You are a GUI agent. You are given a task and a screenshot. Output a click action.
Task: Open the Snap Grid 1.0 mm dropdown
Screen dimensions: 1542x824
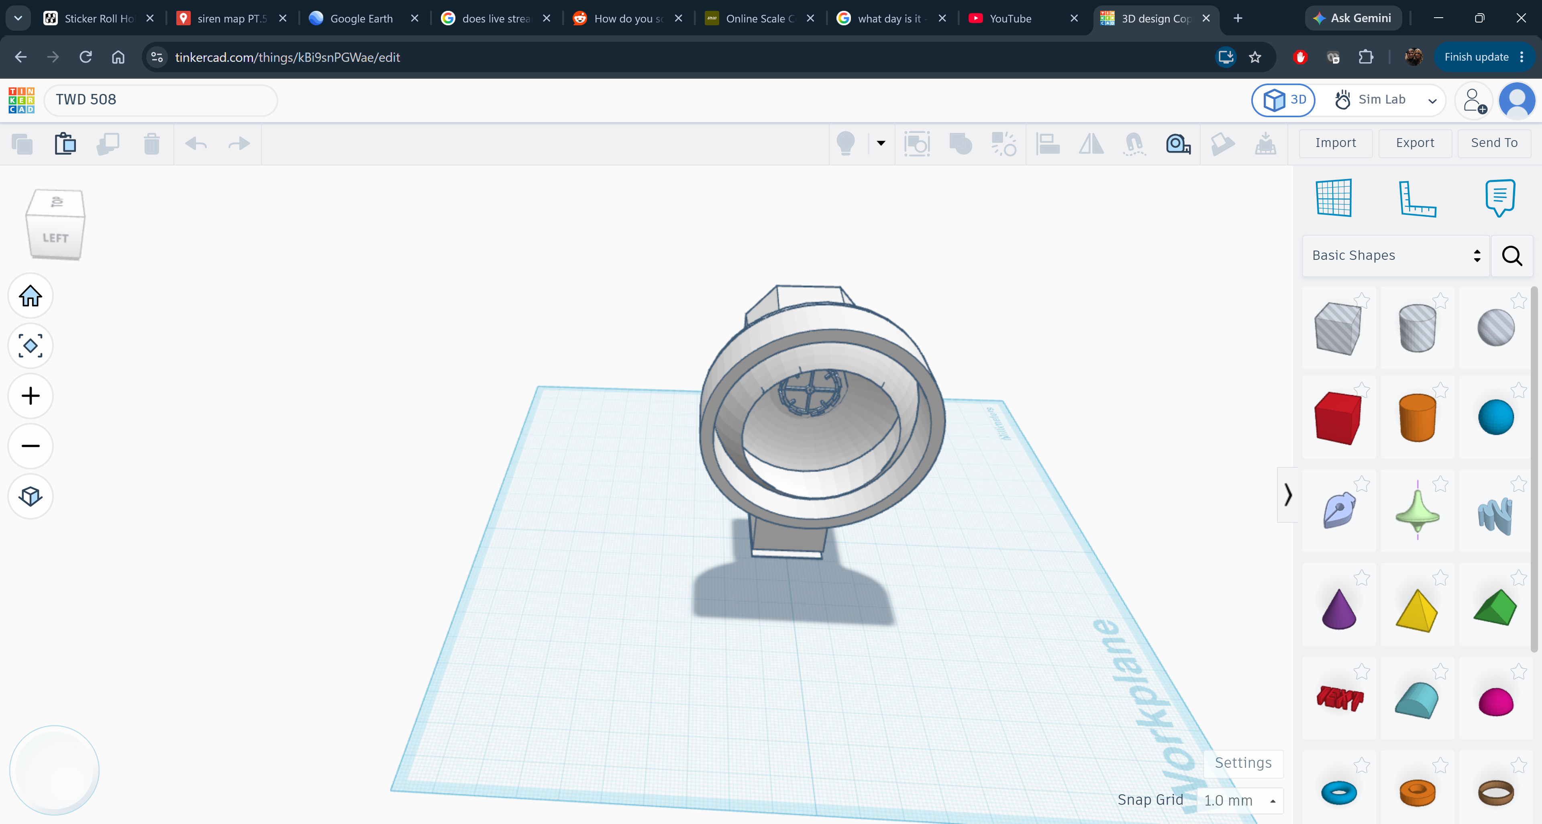(x=1240, y=801)
